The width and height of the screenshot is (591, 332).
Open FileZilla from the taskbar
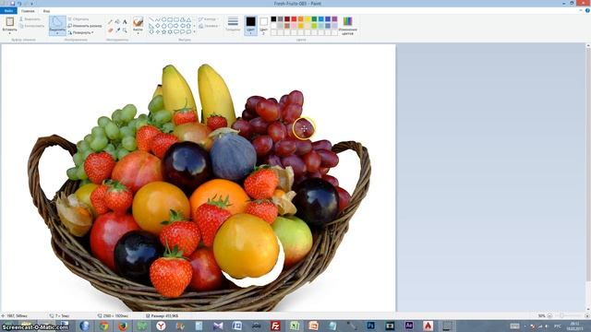[x=275, y=326]
